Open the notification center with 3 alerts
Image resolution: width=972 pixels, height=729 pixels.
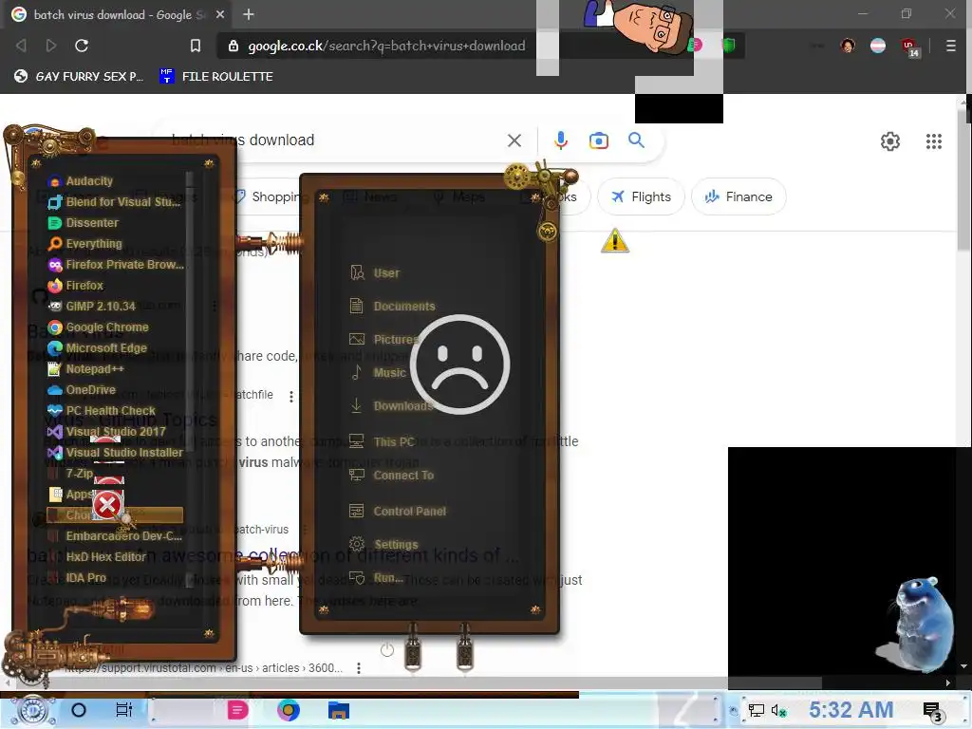coord(932,712)
